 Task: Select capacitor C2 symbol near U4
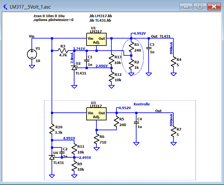coord(62,153)
